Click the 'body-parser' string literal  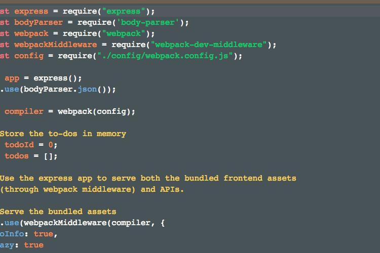coord(148,22)
